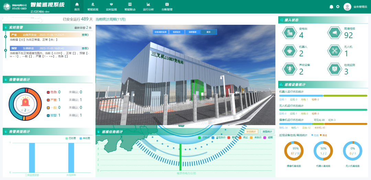Screen dimensions: 371x180
Task: Click the 高清视频 camera hexagon icon
Action: coord(335,33)
